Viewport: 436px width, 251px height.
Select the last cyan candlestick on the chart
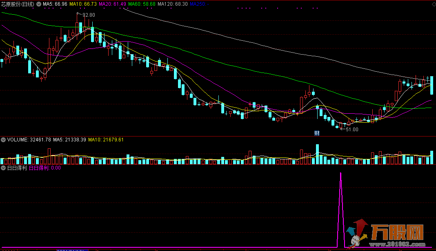432,85
